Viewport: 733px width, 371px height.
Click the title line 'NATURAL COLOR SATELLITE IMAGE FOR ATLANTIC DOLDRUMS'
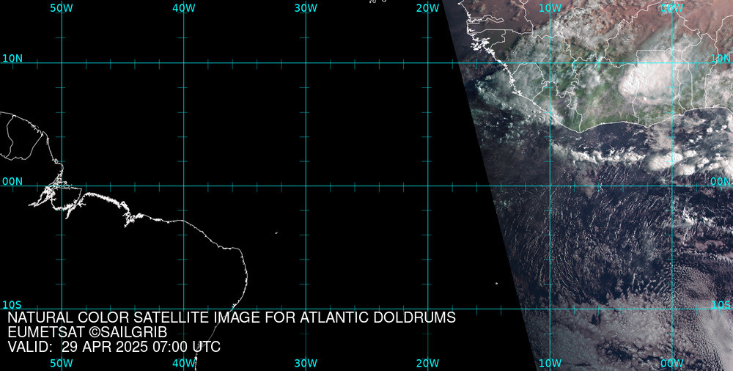tap(232, 317)
